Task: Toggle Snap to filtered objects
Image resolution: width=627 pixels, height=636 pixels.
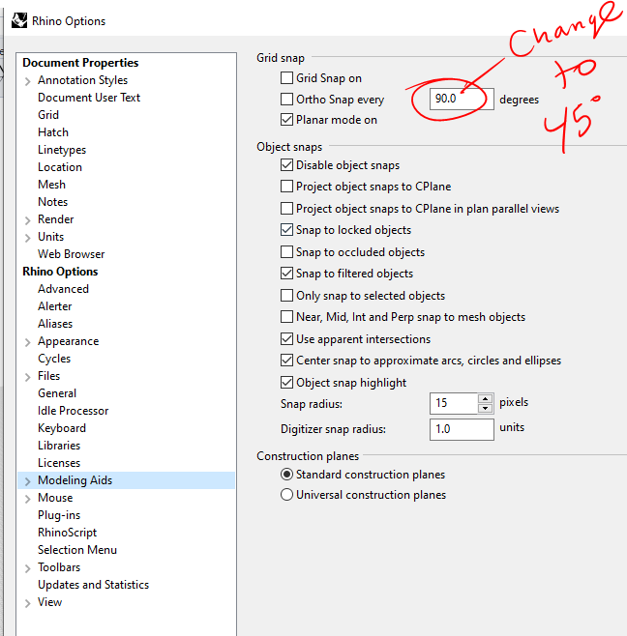Action: pos(286,274)
